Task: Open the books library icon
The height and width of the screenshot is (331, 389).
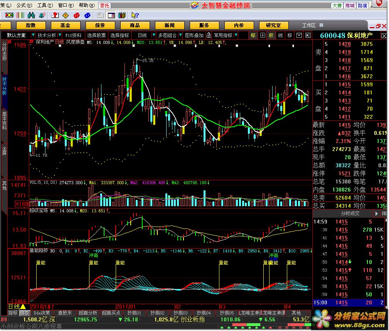Action: [122, 15]
